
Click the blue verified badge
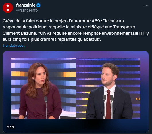(x=39, y=5)
